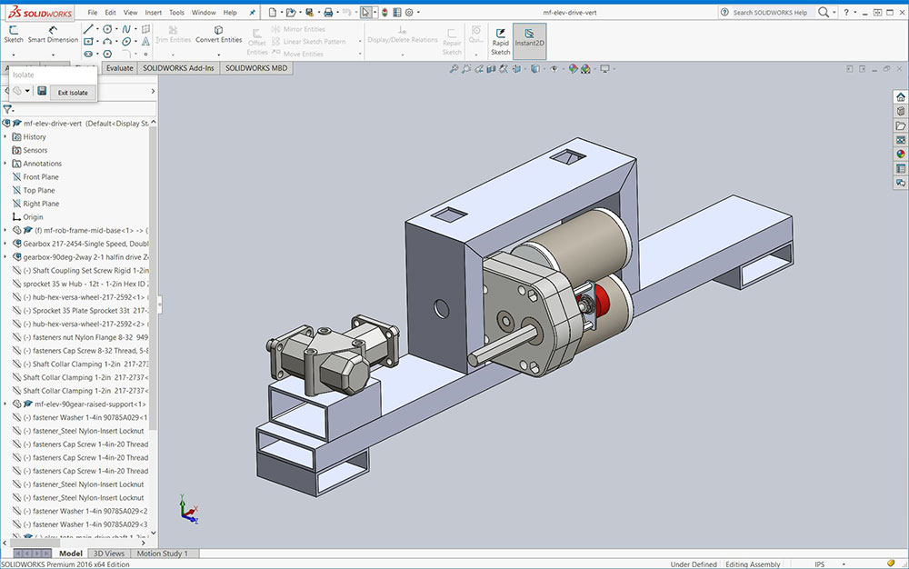Click the Smart Dimension tool
The width and height of the screenshot is (909, 569).
53,34
